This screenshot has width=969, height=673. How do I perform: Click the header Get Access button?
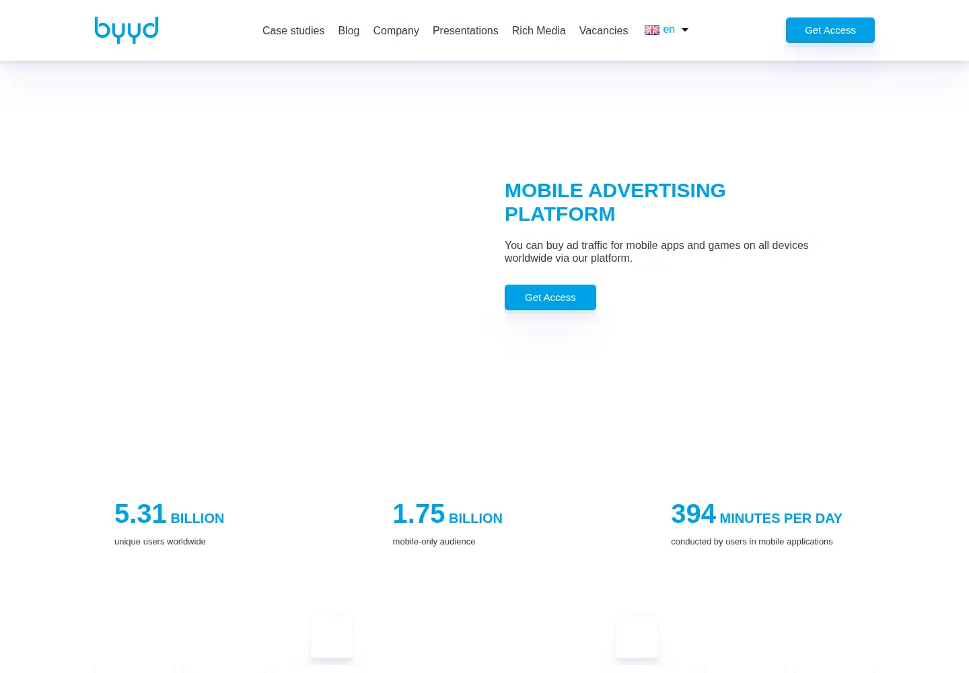(830, 30)
